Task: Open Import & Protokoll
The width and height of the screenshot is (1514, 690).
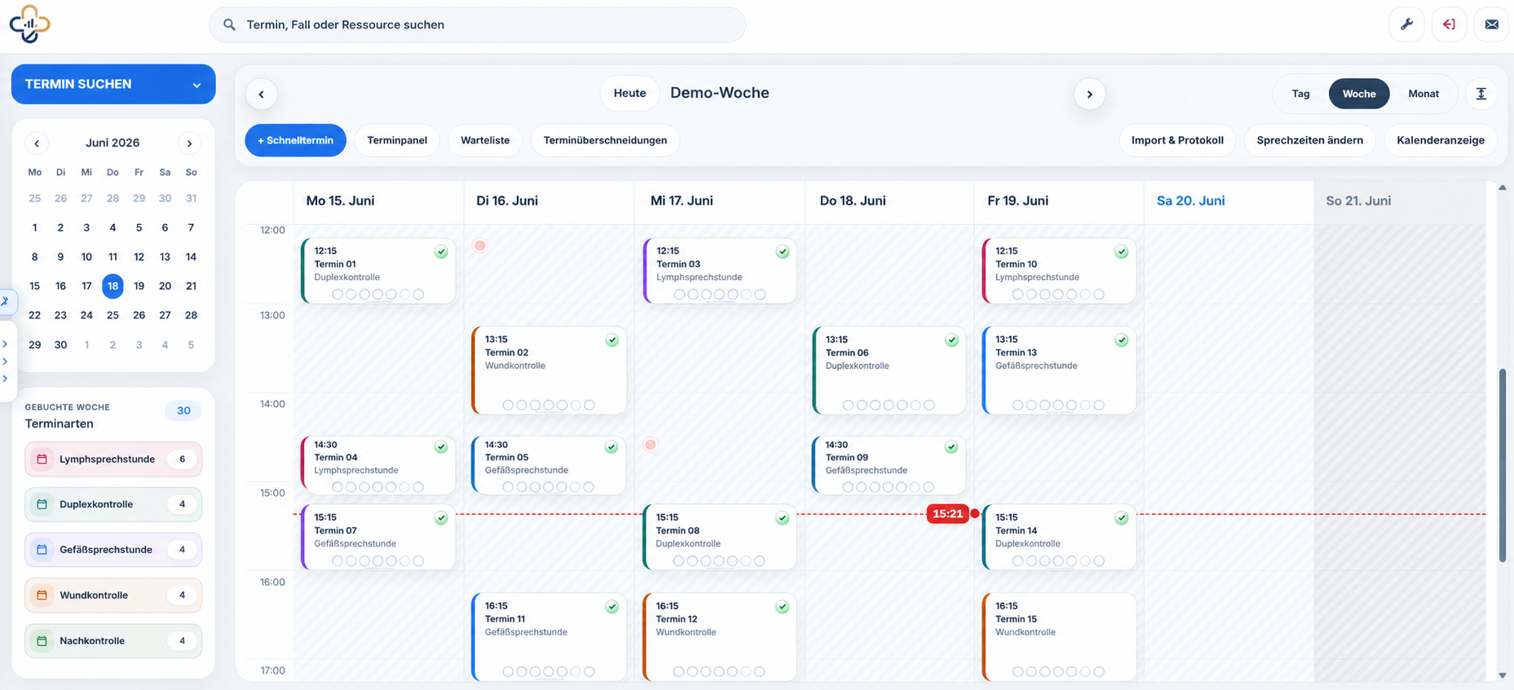Action: click(x=1177, y=140)
